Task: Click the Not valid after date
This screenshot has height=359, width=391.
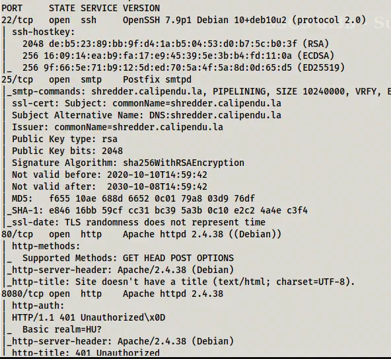Action: tap(157, 186)
